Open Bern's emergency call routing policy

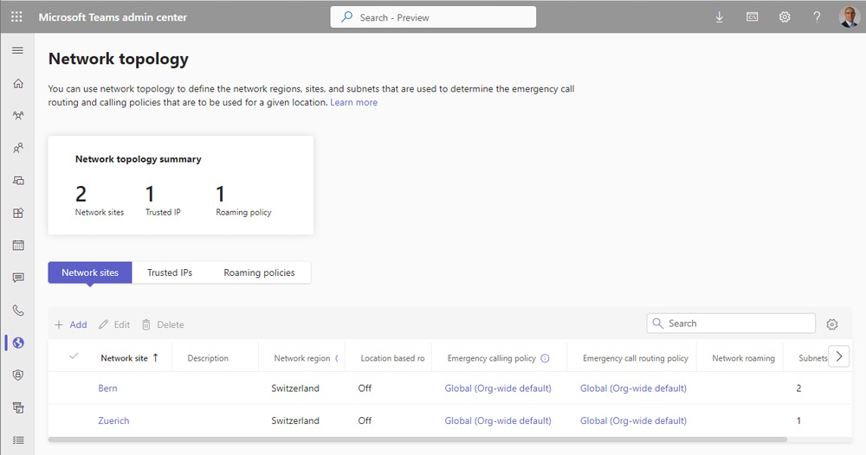(x=634, y=388)
